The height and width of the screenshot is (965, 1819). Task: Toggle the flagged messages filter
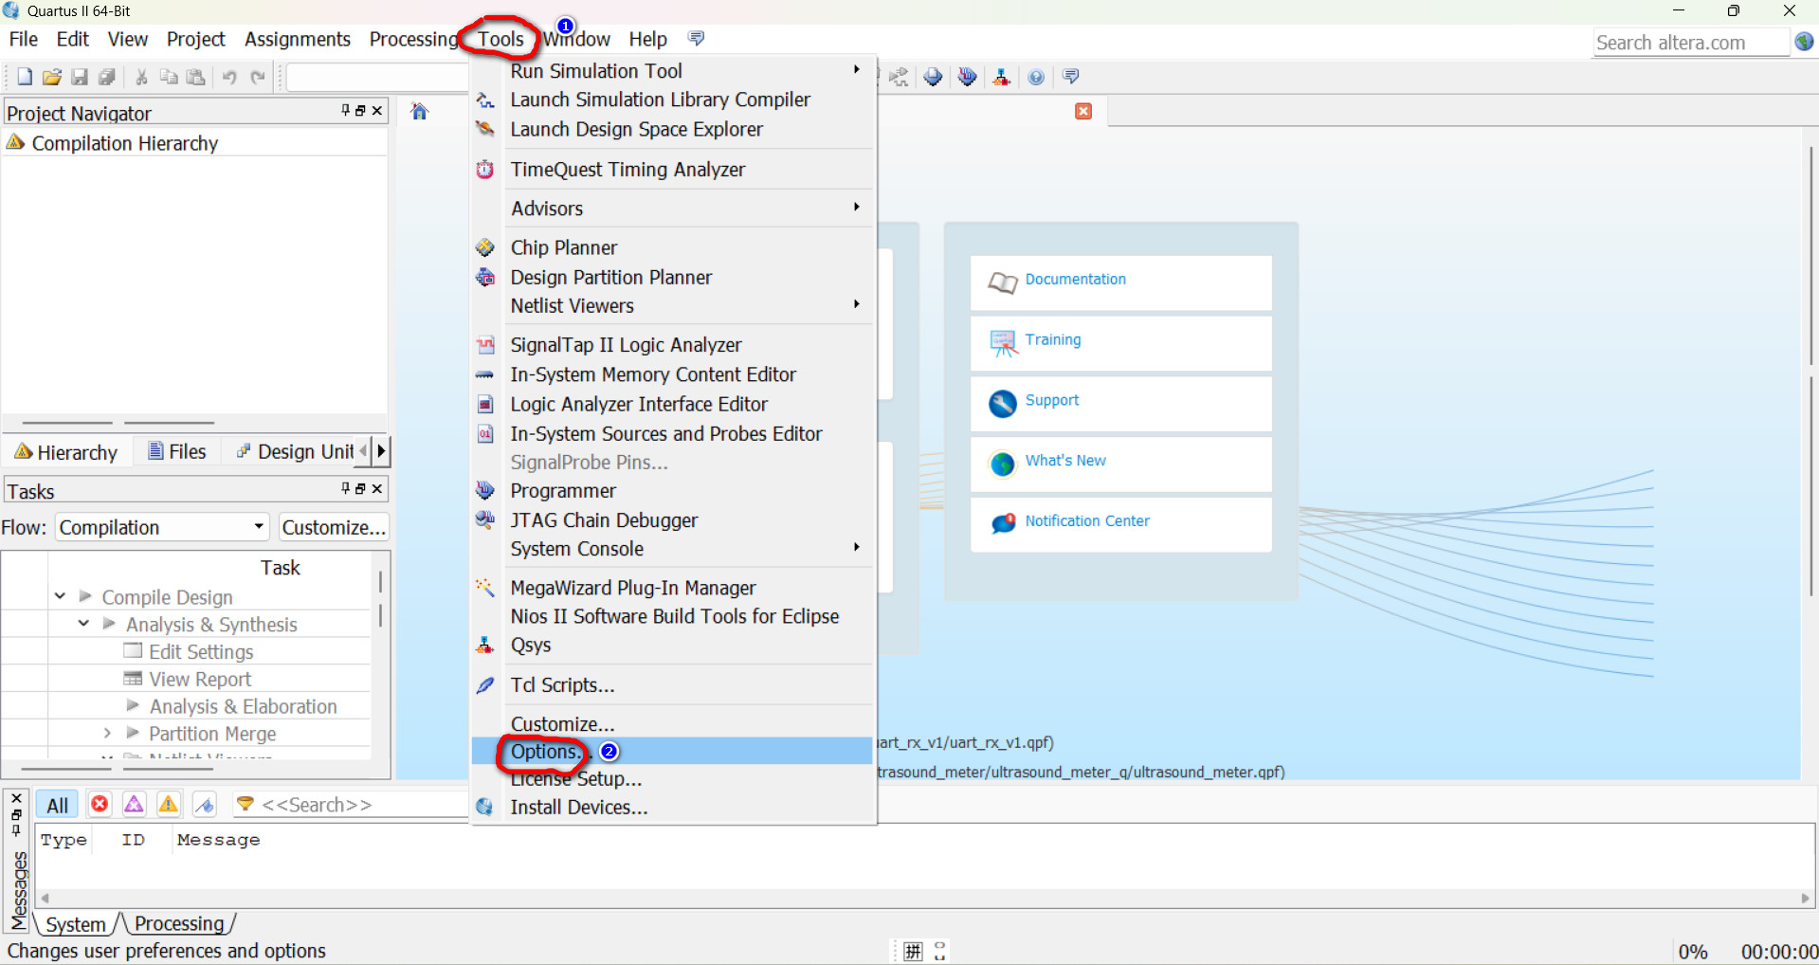[x=204, y=805]
